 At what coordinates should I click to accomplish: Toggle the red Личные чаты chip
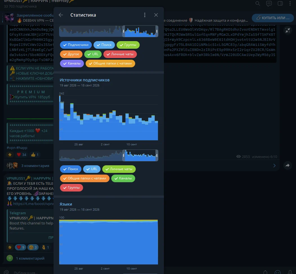pyautogui.click(x=120, y=54)
